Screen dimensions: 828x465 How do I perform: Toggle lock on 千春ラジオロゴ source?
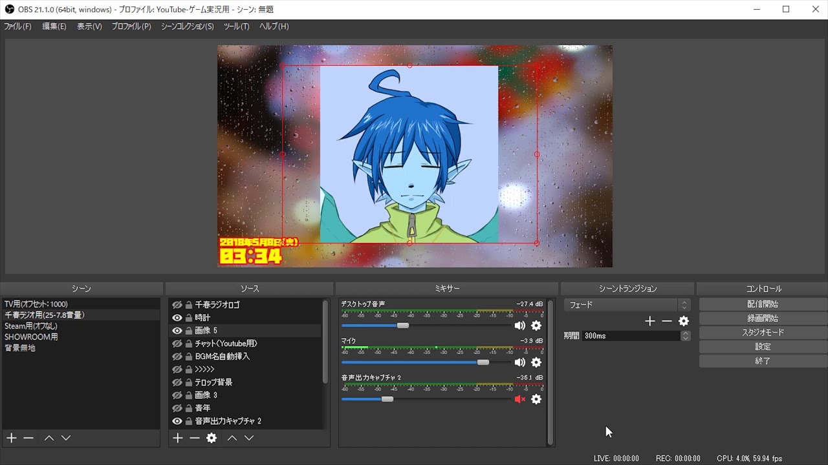pos(189,305)
